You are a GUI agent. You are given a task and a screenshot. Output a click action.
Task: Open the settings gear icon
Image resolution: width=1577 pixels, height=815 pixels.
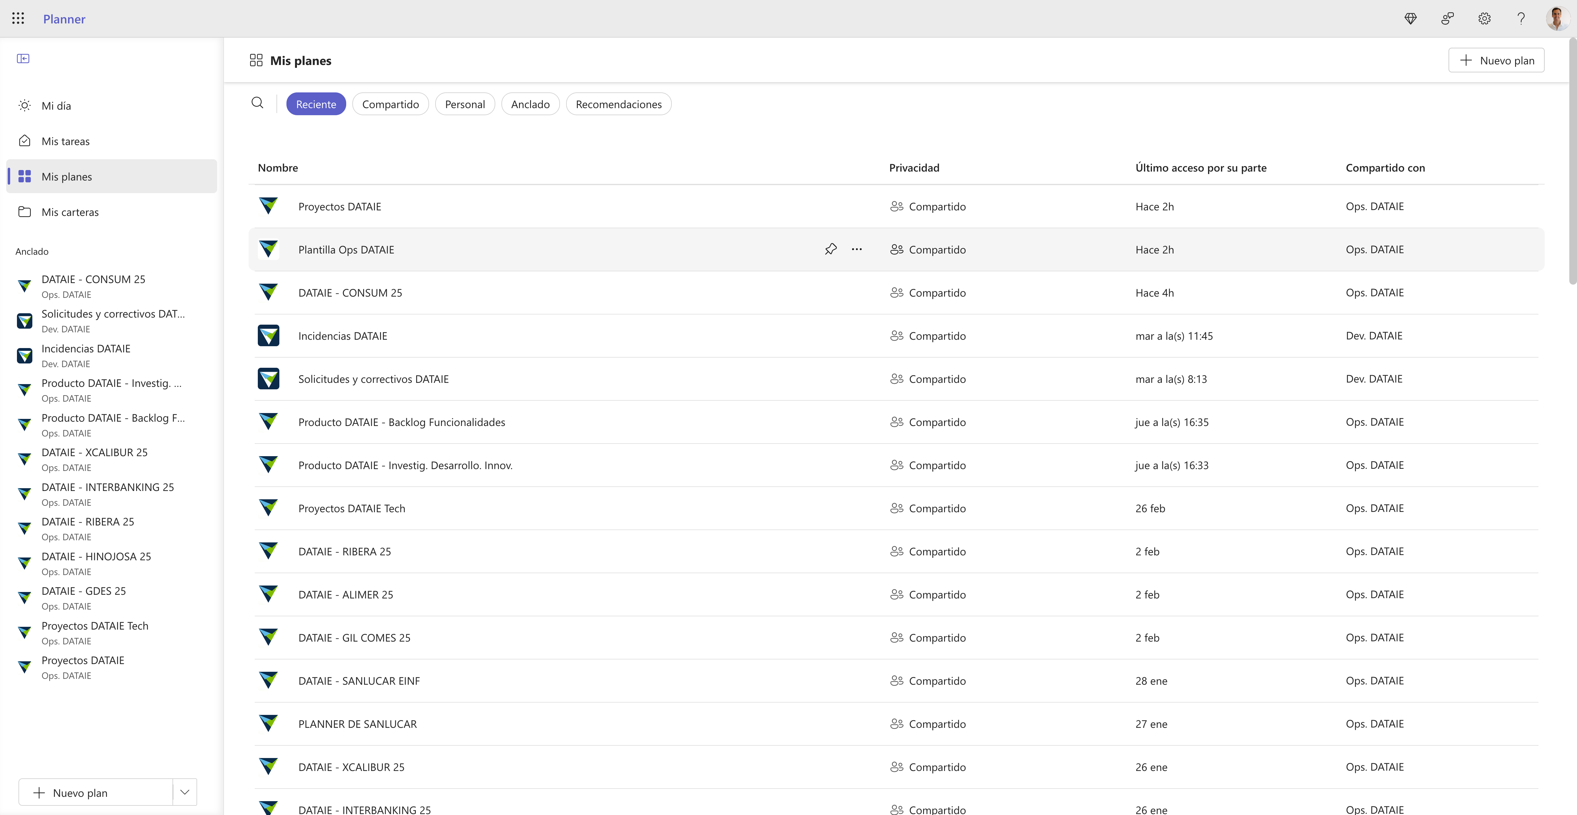pos(1484,18)
